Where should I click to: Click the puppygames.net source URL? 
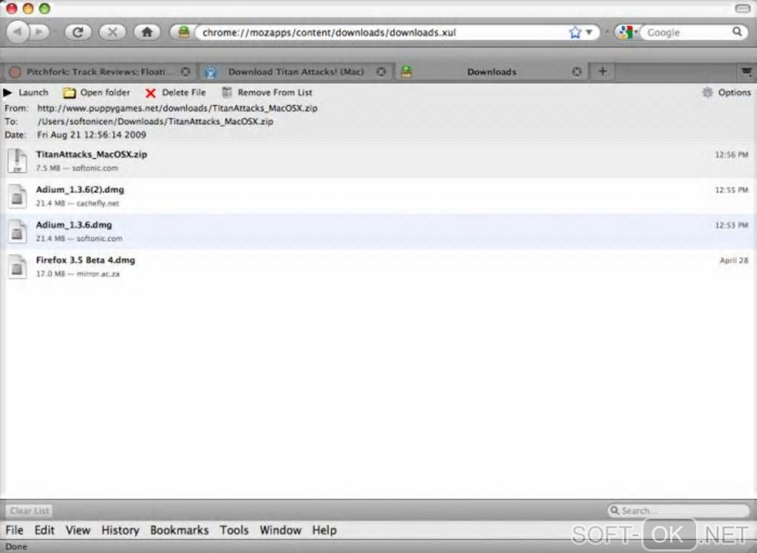tap(177, 108)
